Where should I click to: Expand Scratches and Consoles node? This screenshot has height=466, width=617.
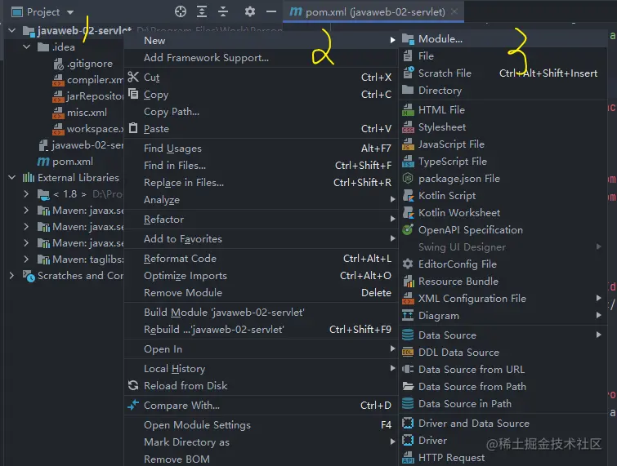pos(11,275)
